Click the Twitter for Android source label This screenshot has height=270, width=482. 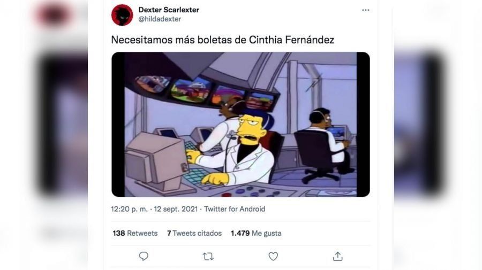pyautogui.click(x=235, y=209)
